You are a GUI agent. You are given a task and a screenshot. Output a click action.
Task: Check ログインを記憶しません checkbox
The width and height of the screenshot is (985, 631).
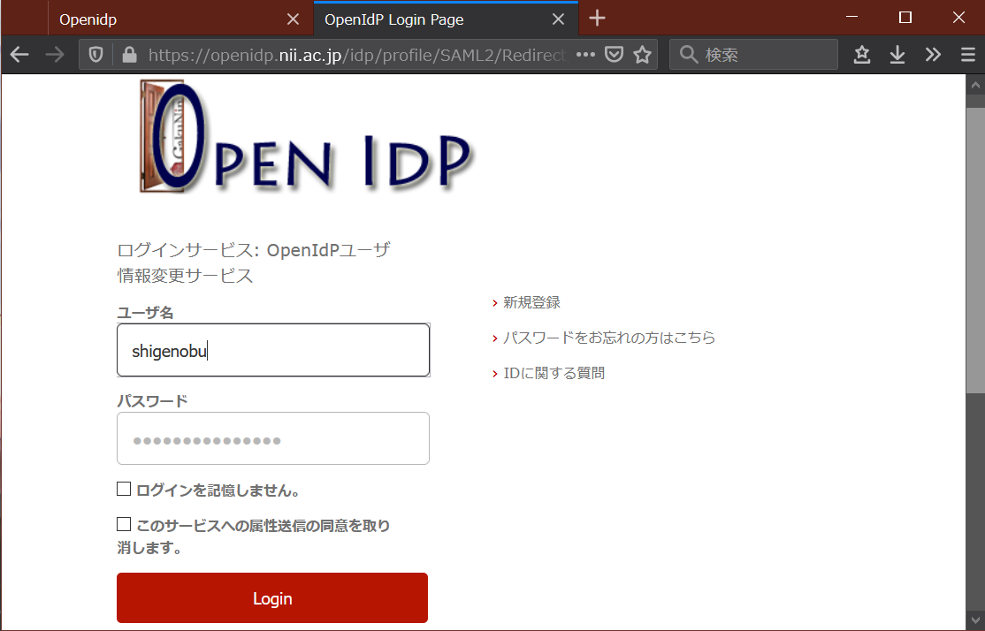point(124,489)
